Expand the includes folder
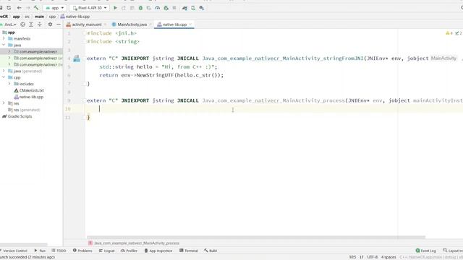This screenshot has height=260, width=463. coord(9,84)
